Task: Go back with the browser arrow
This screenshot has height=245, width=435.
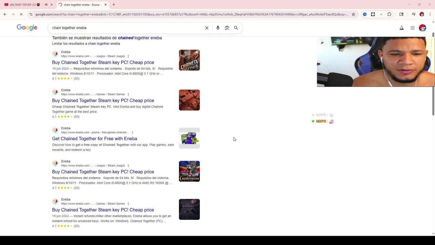Action: (x=5, y=14)
